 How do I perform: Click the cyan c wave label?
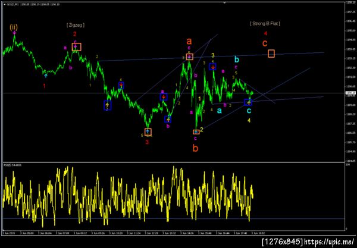(x=249, y=111)
